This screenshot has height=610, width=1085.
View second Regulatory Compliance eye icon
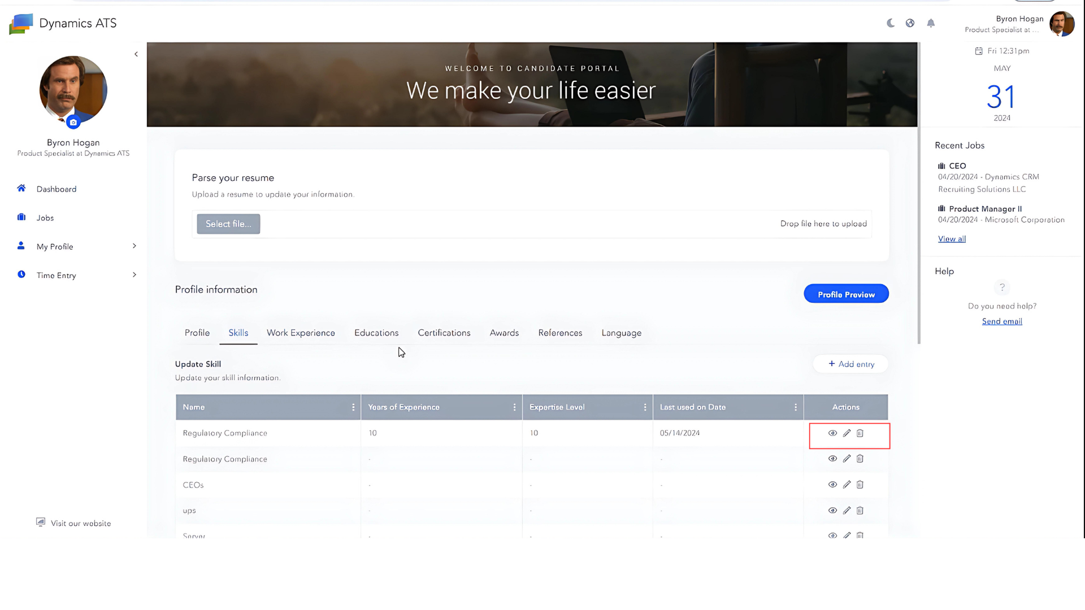[x=832, y=459]
